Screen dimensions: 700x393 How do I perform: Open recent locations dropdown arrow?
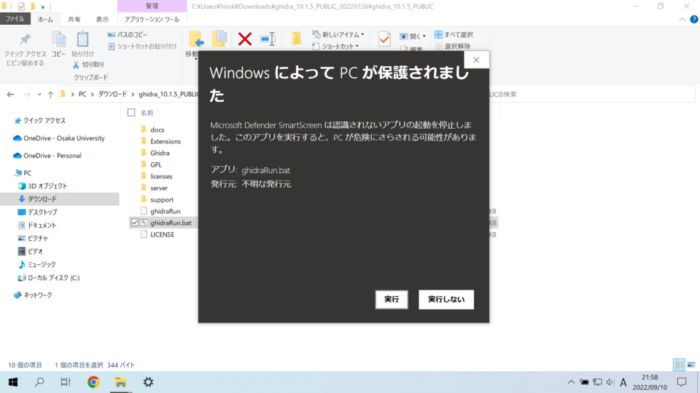[39, 95]
